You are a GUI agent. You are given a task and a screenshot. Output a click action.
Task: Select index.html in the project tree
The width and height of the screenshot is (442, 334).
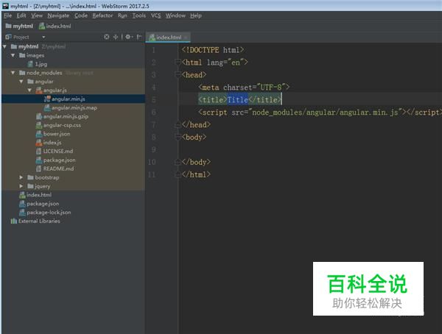coord(35,195)
